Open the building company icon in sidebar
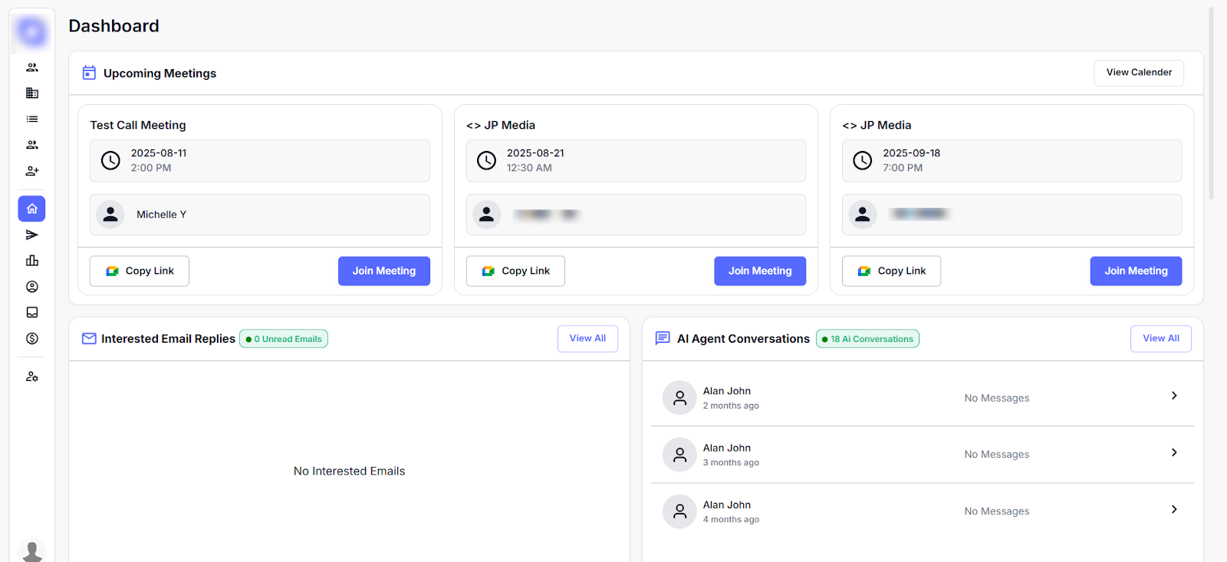 click(x=31, y=93)
